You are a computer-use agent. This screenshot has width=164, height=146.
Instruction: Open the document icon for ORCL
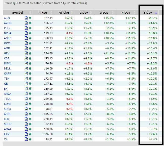point(26,43)
